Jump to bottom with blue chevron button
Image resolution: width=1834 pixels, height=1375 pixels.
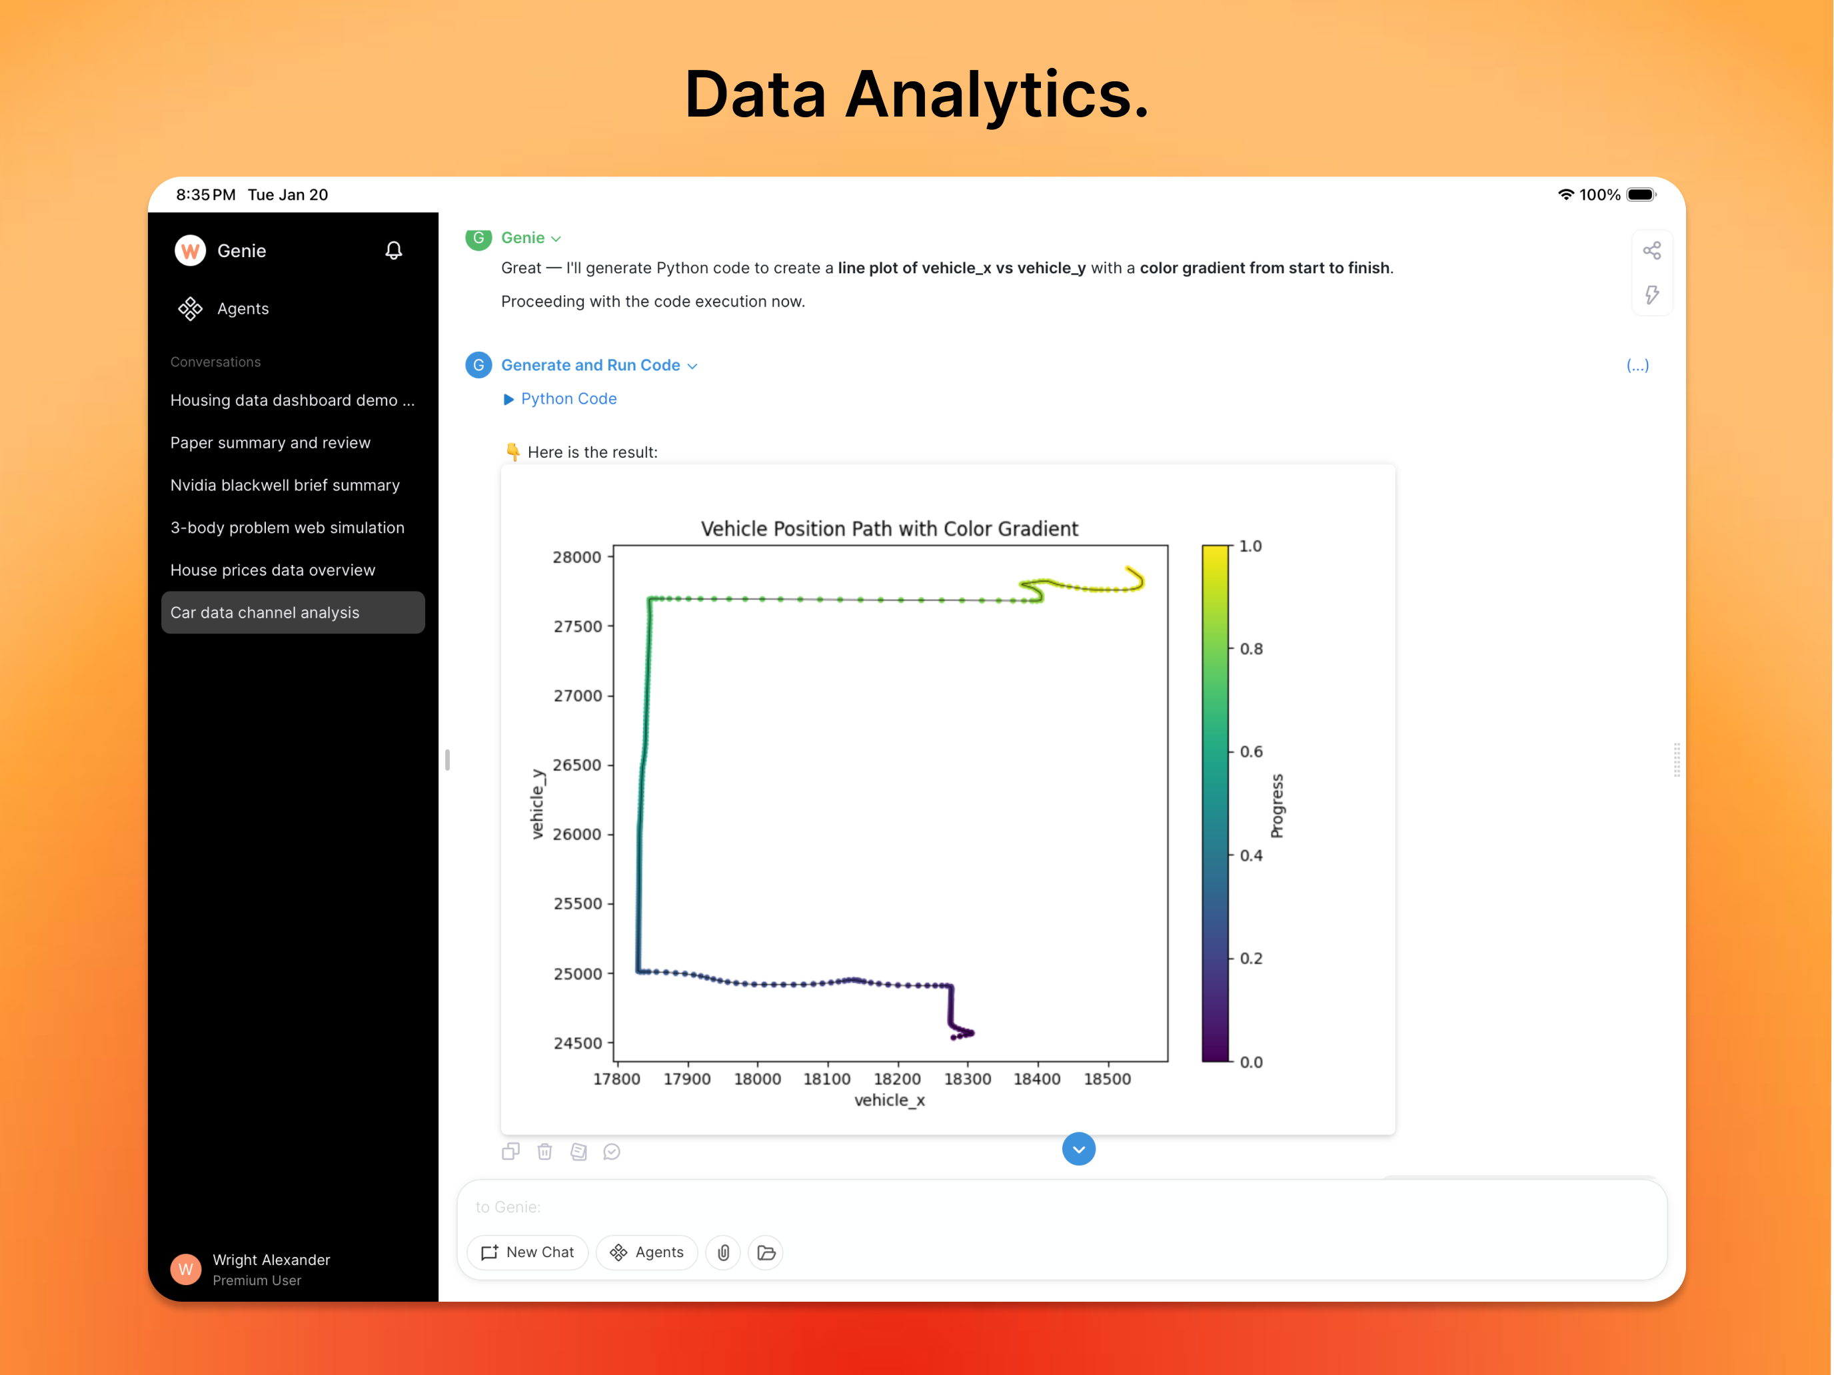(x=1079, y=1148)
